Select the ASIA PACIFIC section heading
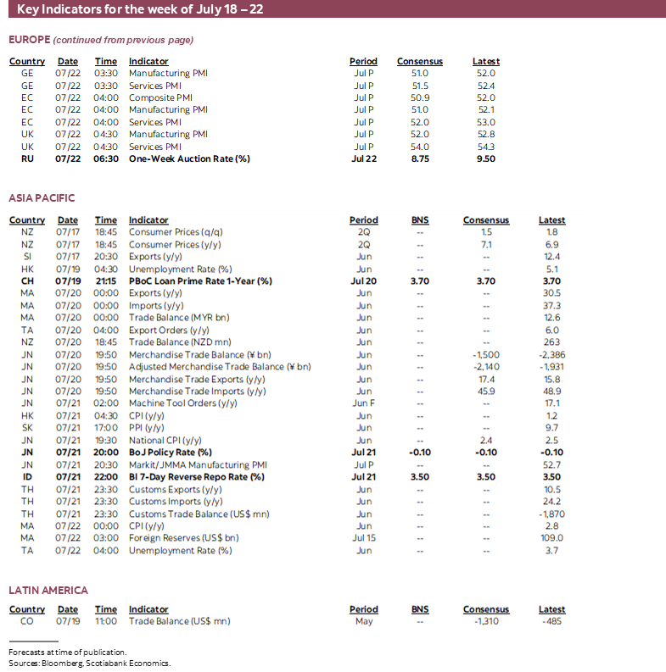This screenshot has width=666, height=672. (42, 198)
